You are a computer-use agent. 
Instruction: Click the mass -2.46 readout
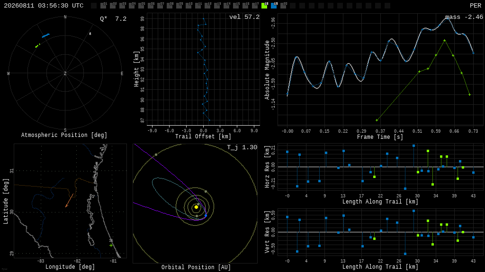[464, 17]
